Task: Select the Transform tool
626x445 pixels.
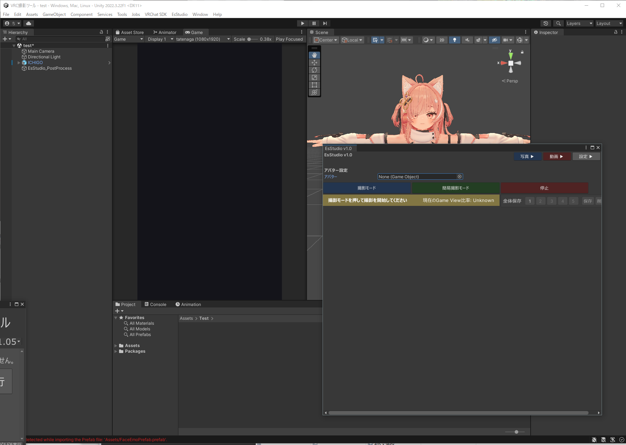Action: pyautogui.click(x=314, y=92)
